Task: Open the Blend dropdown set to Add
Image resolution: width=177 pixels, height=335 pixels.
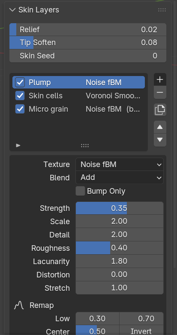Action: pyautogui.click(x=120, y=177)
